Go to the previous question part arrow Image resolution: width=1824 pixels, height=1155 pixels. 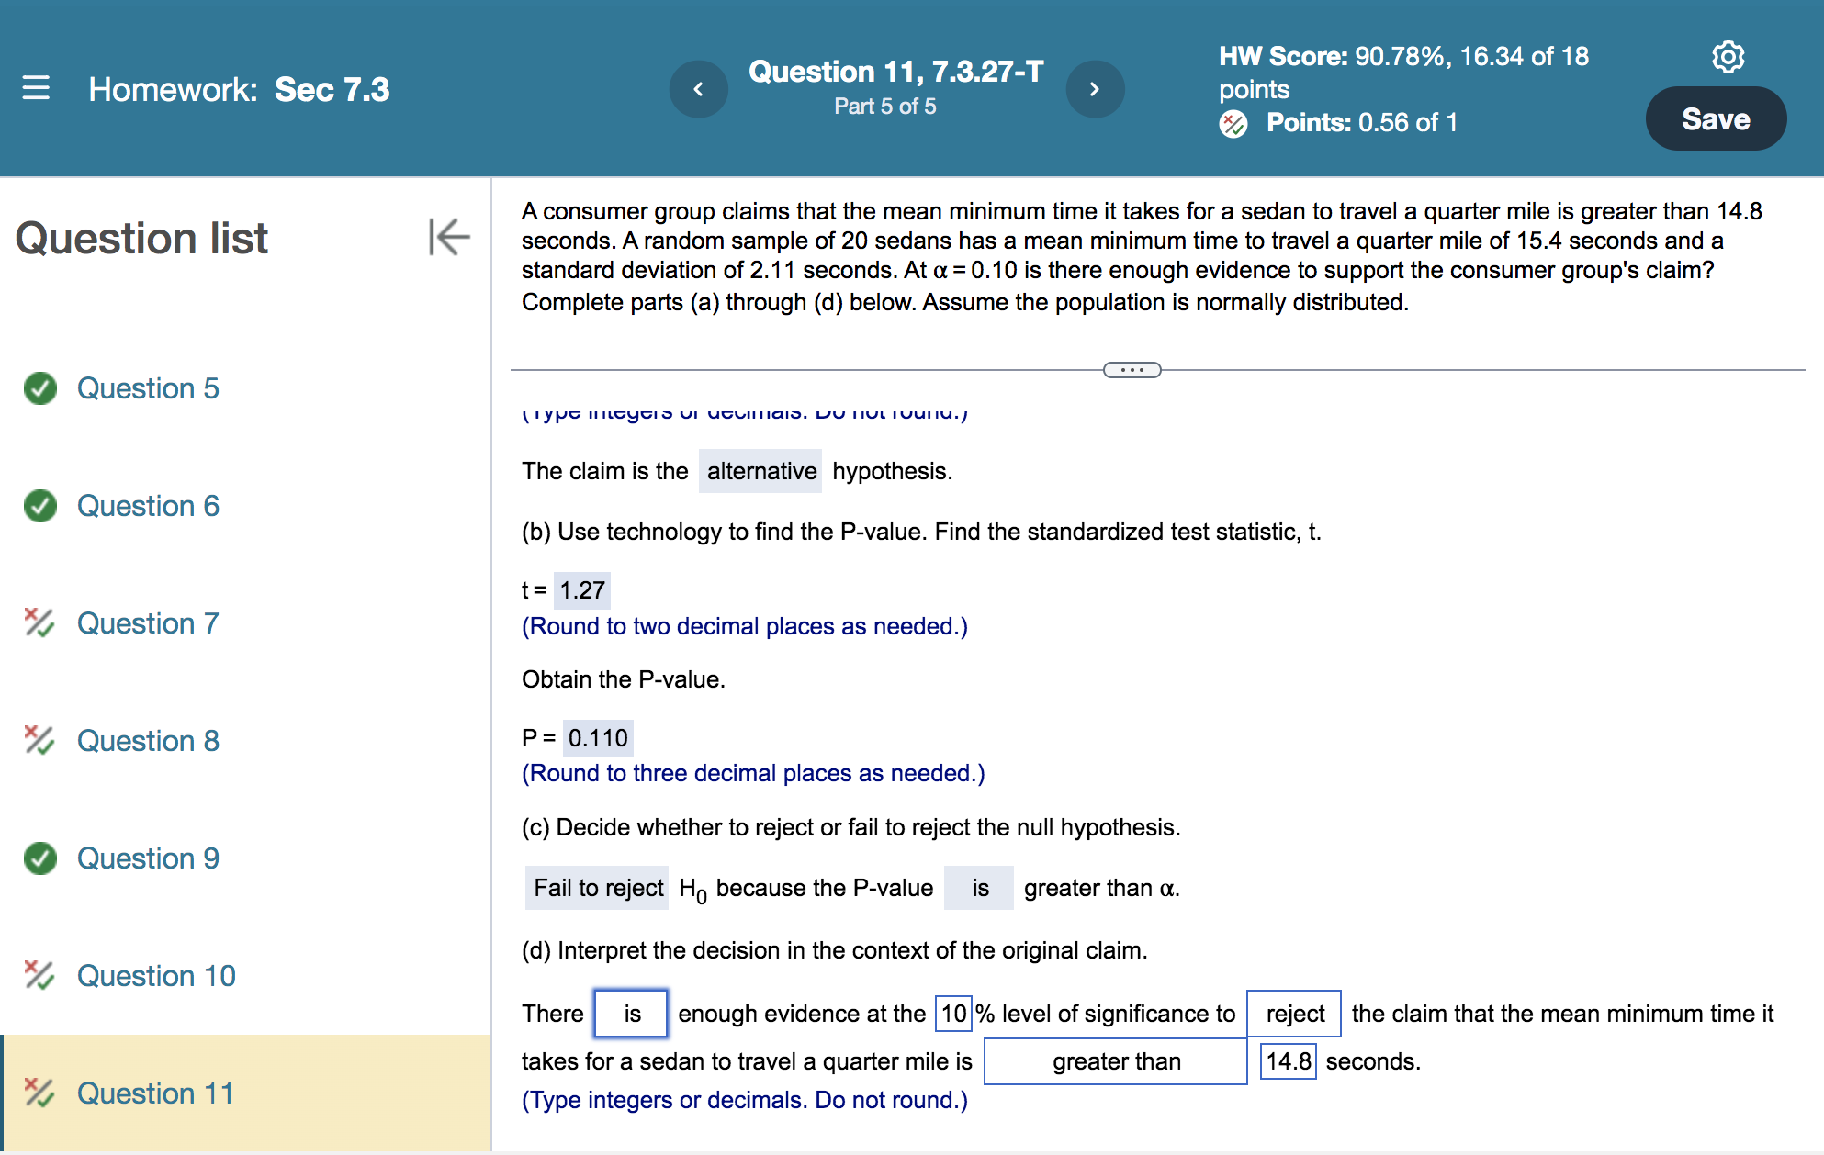699,89
